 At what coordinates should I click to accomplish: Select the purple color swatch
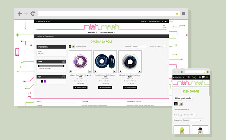click(x=45, y=81)
